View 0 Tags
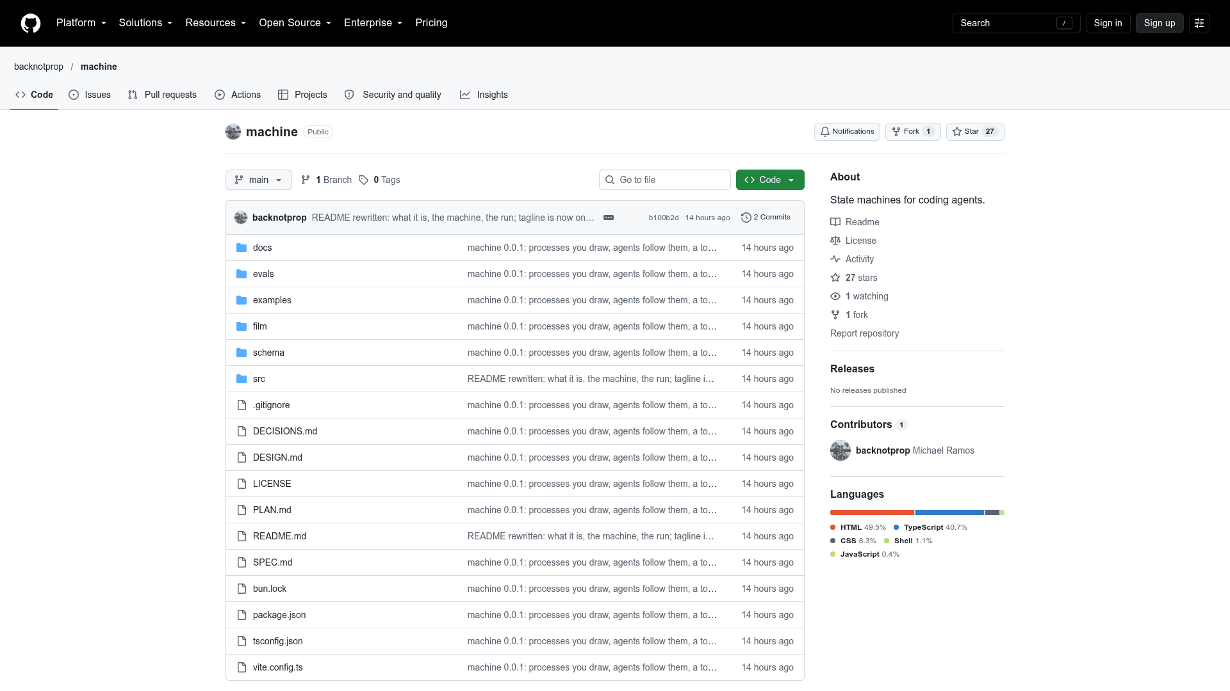The width and height of the screenshot is (1230, 691). [379, 180]
